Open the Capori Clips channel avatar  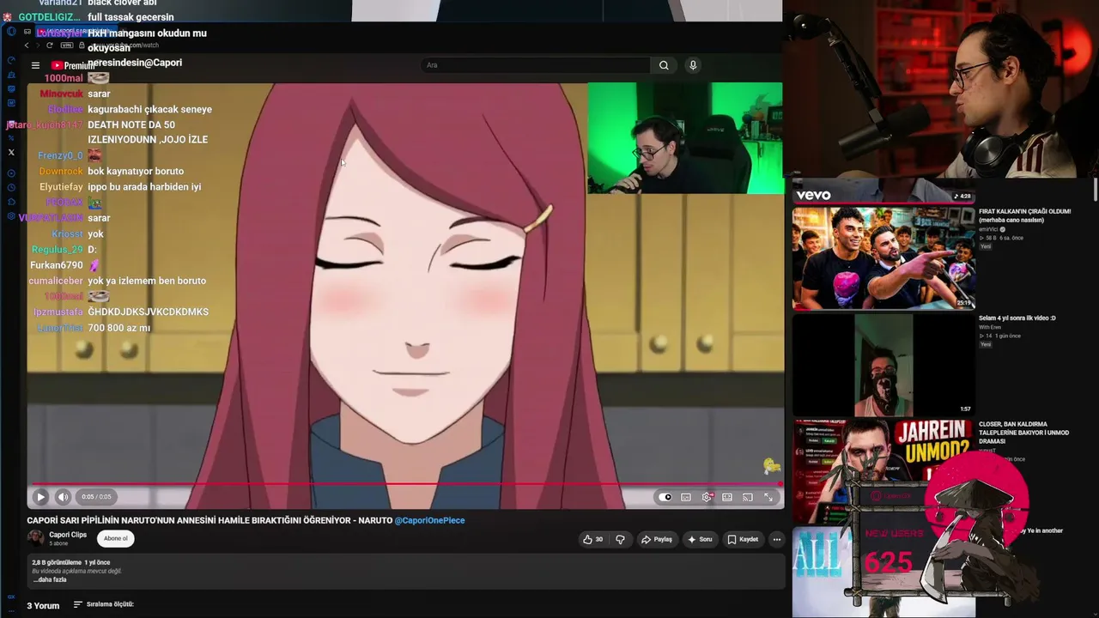coord(36,538)
